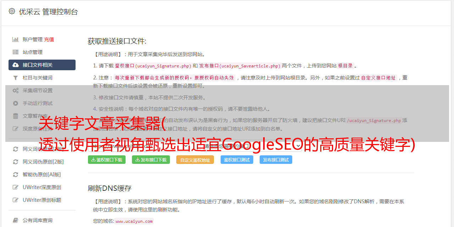Expand the 请选择您需要的接口 dropdown
Image resolution: width=454 pixels, height=227 pixels.
point(250,146)
